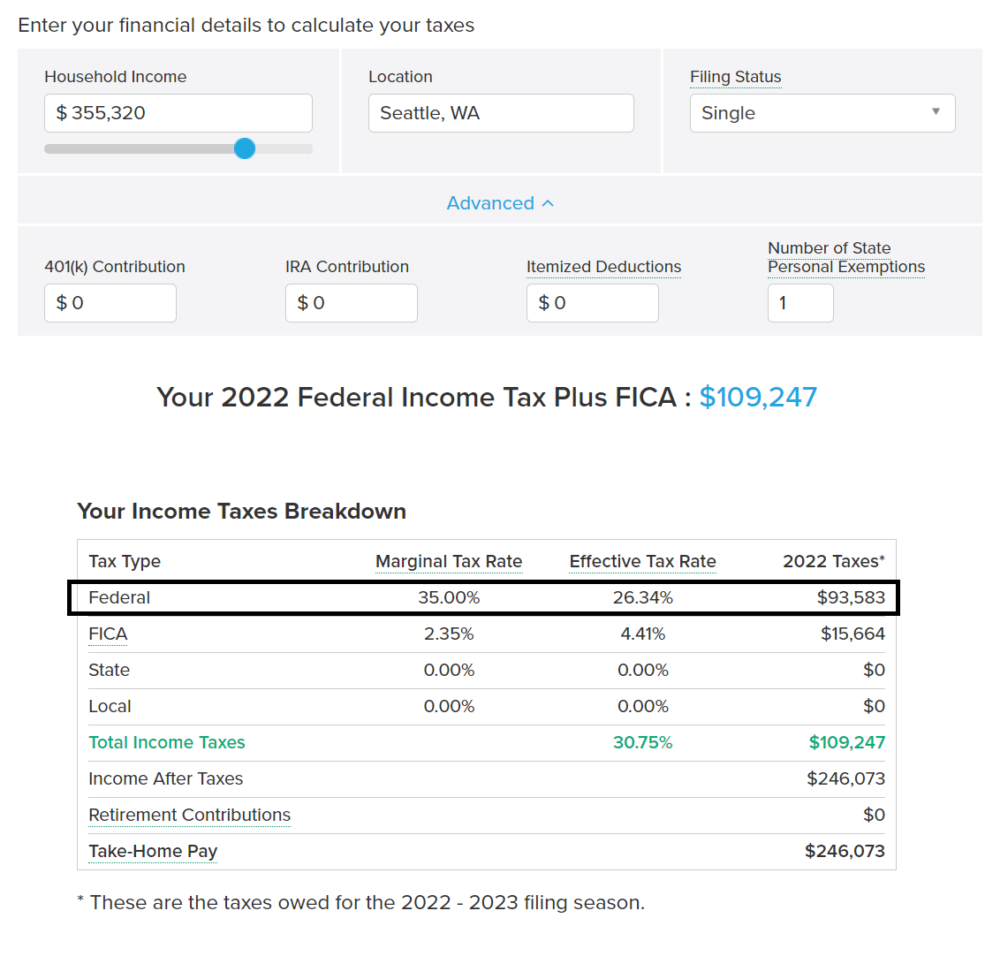
Task: Click the Filing Status dropdown arrow
Action: (936, 113)
